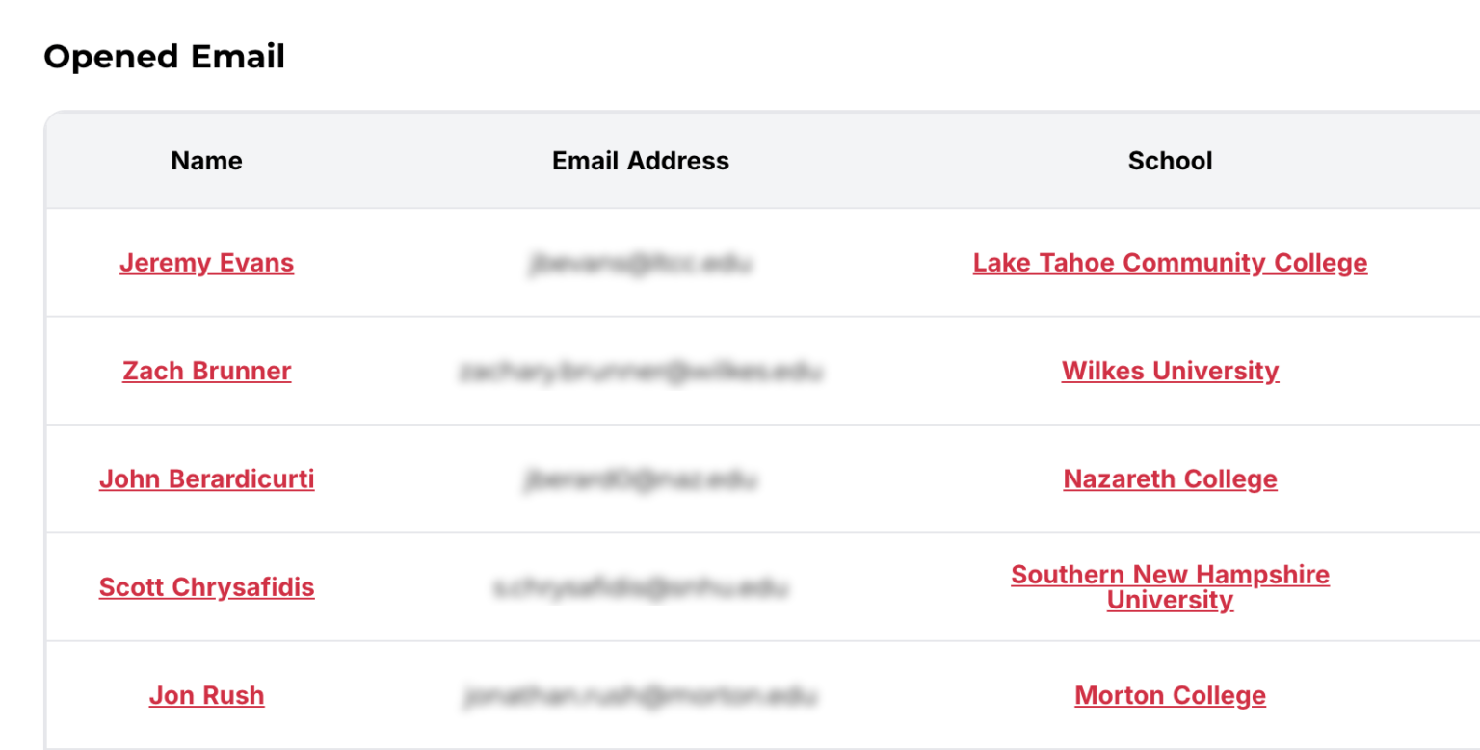This screenshot has height=750, width=1480.
Task: Click the Nazareth College link
Action: click(x=1170, y=478)
